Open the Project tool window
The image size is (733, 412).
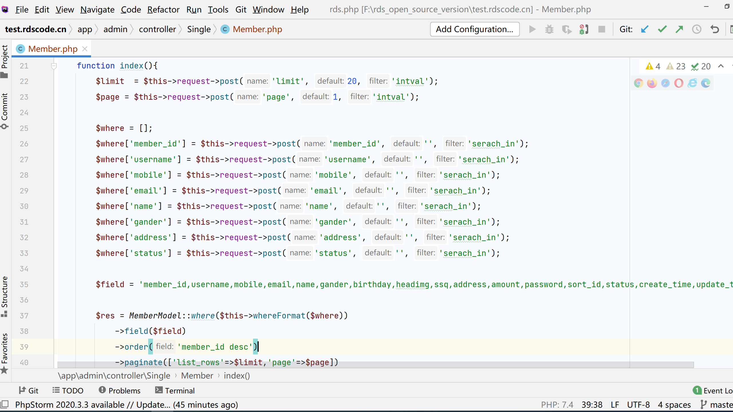(5, 62)
